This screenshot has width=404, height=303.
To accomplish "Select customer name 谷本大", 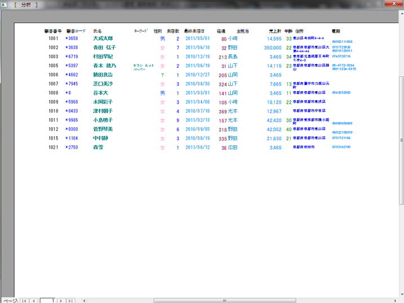I will tap(100, 93).
